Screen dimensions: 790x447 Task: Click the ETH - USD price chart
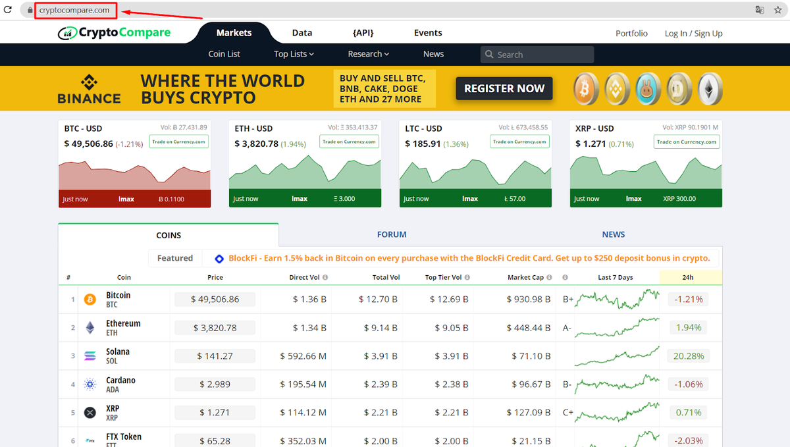tap(305, 172)
